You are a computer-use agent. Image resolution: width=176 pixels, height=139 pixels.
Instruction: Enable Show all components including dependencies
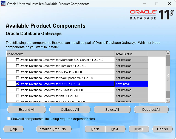[x=9, y=119]
